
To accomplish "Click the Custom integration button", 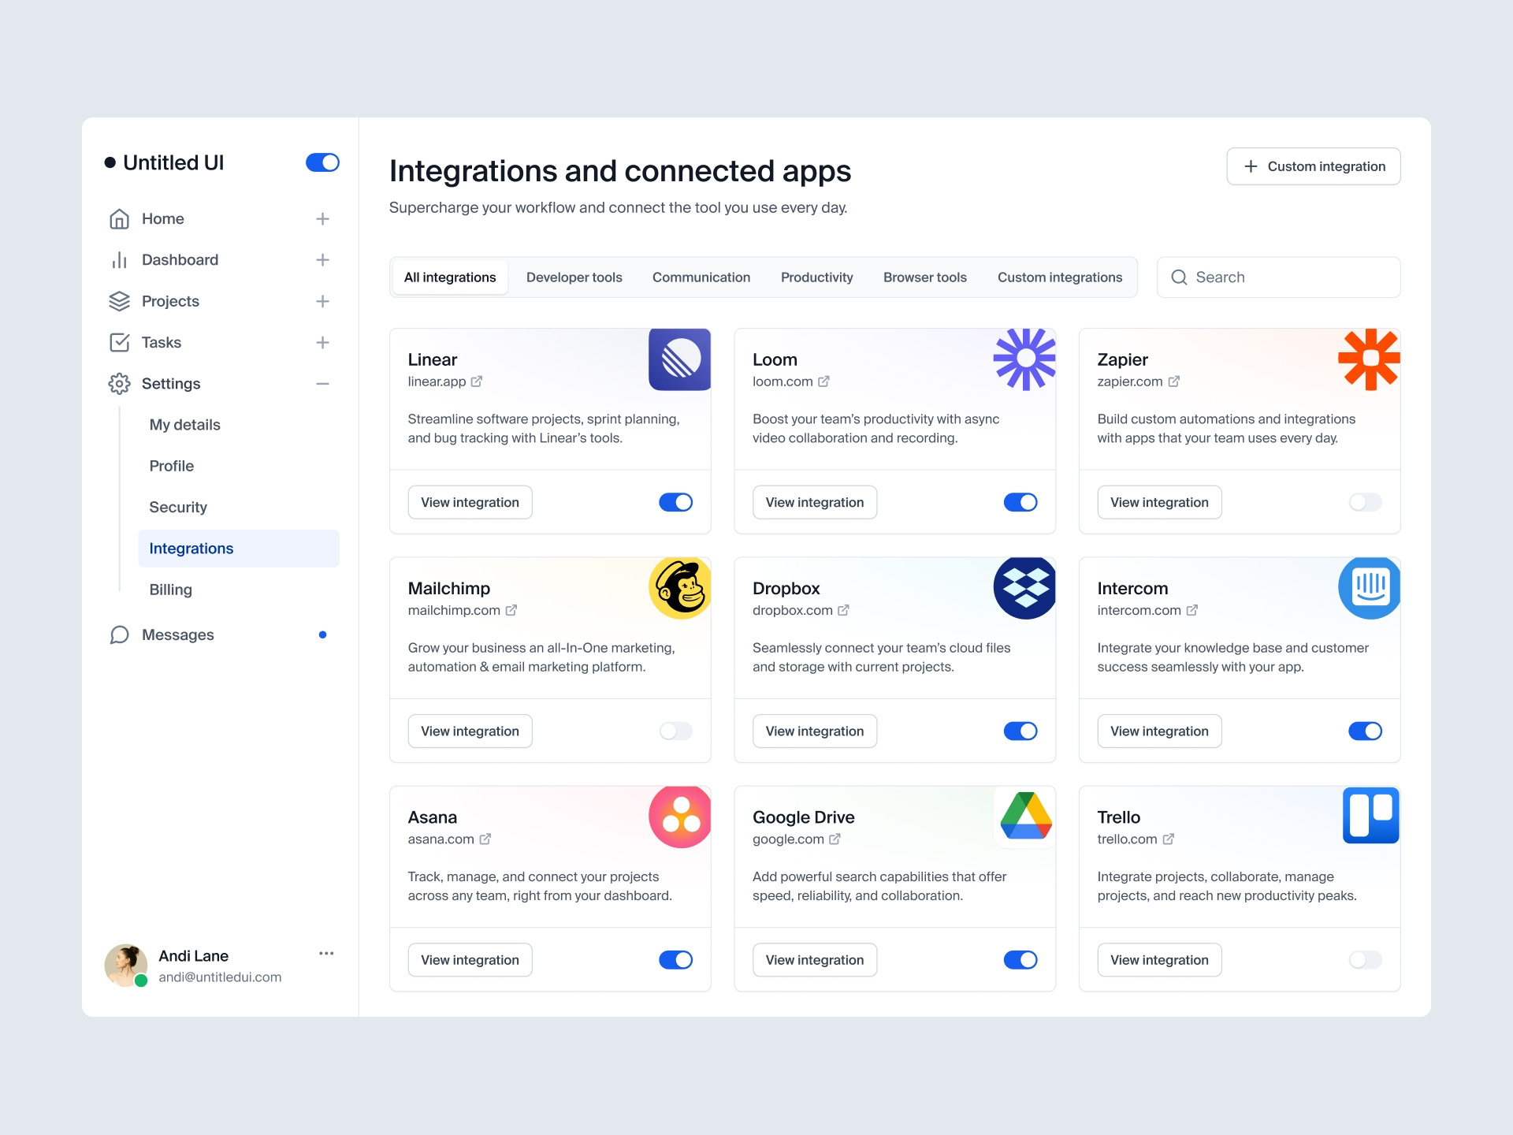I will coord(1313,166).
